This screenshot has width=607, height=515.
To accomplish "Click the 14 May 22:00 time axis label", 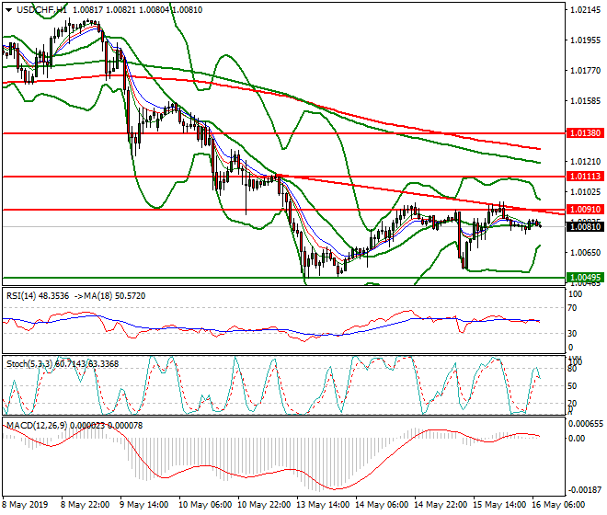I will (x=441, y=505).
